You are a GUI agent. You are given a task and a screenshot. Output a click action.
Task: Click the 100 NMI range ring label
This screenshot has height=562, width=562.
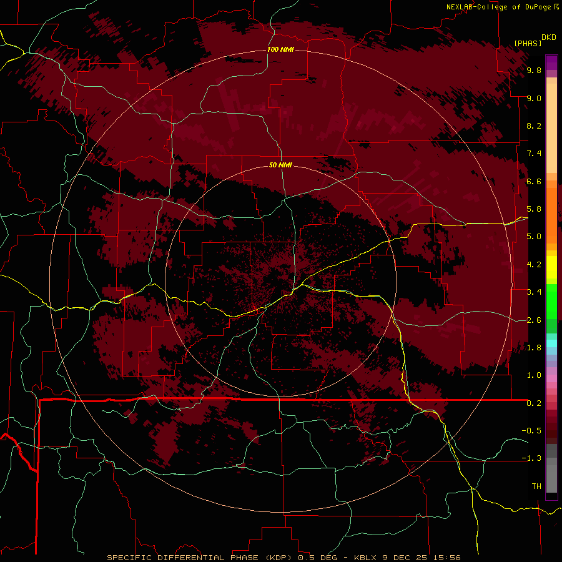[x=280, y=49]
